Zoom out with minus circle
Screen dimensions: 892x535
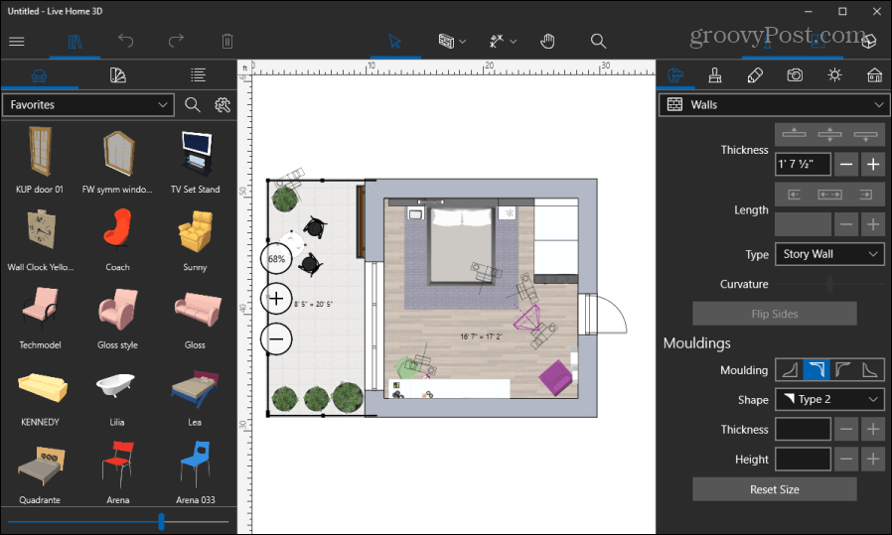[276, 338]
